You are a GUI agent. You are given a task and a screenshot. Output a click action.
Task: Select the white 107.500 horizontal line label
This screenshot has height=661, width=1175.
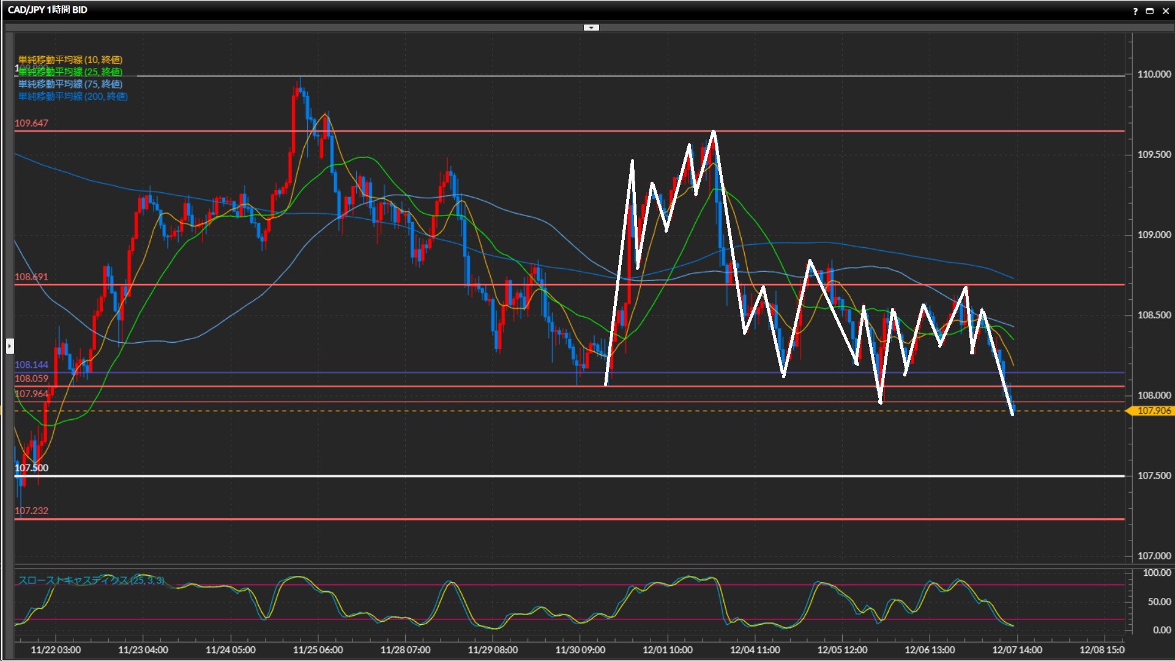coord(31,468)
